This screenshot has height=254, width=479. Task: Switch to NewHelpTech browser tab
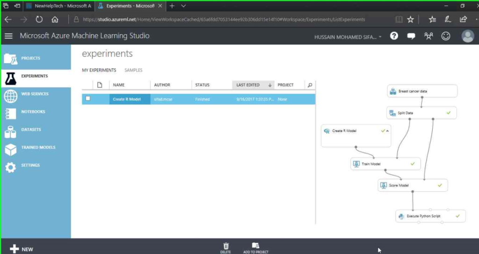58,6
